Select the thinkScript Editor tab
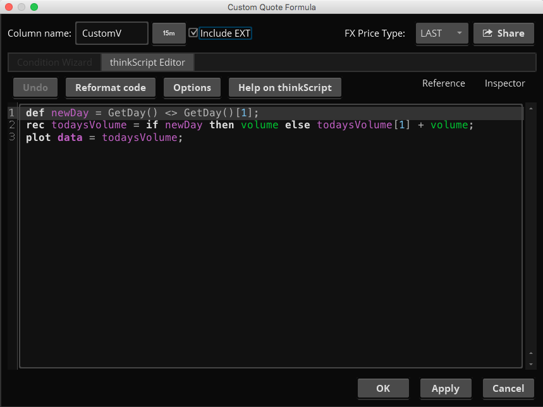 coord(147,63)
